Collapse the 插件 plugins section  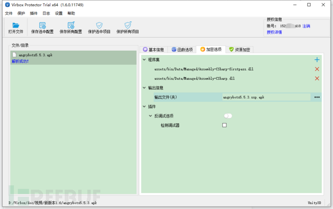point(144,106)
